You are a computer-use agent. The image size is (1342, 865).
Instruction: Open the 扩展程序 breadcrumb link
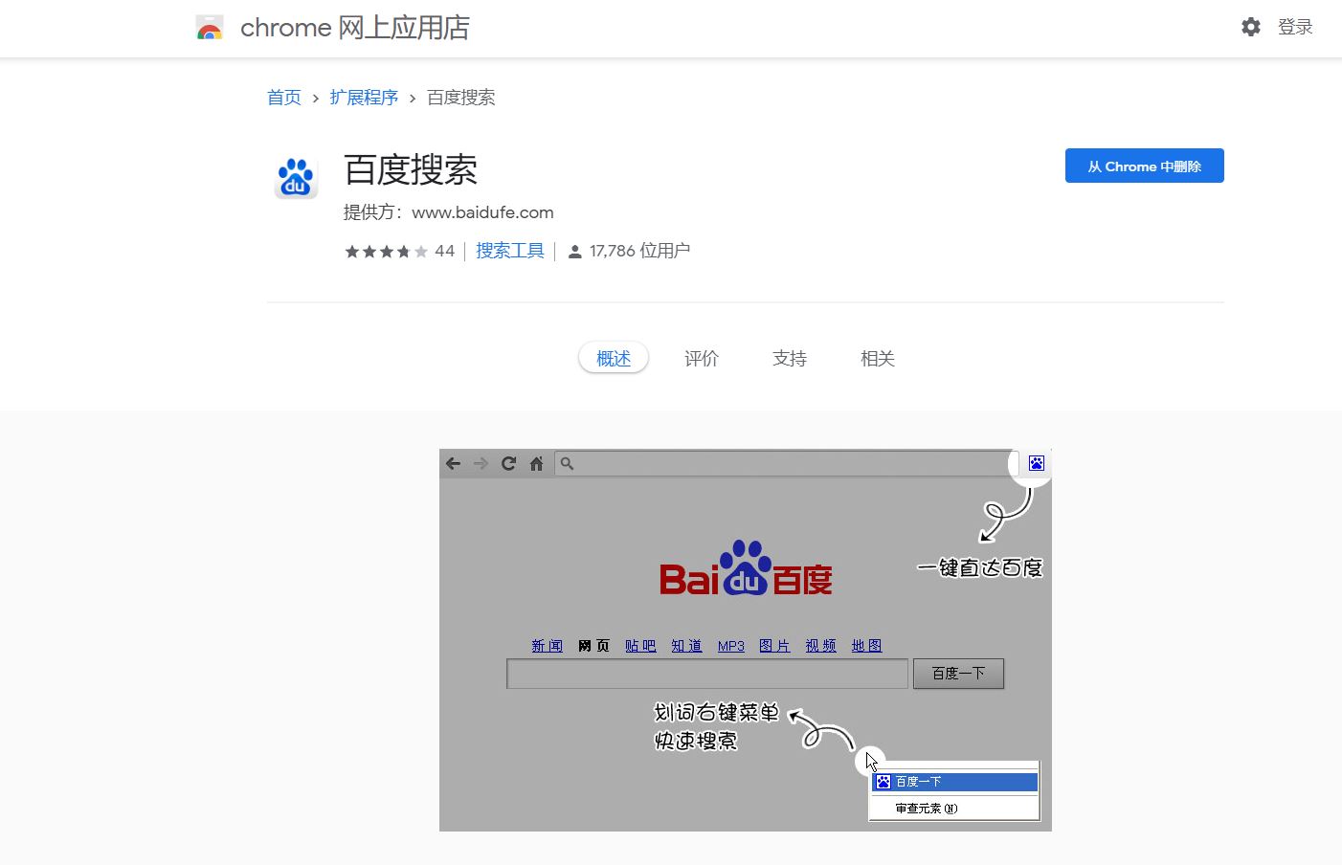pyautogui.click(x=364, y=98)
